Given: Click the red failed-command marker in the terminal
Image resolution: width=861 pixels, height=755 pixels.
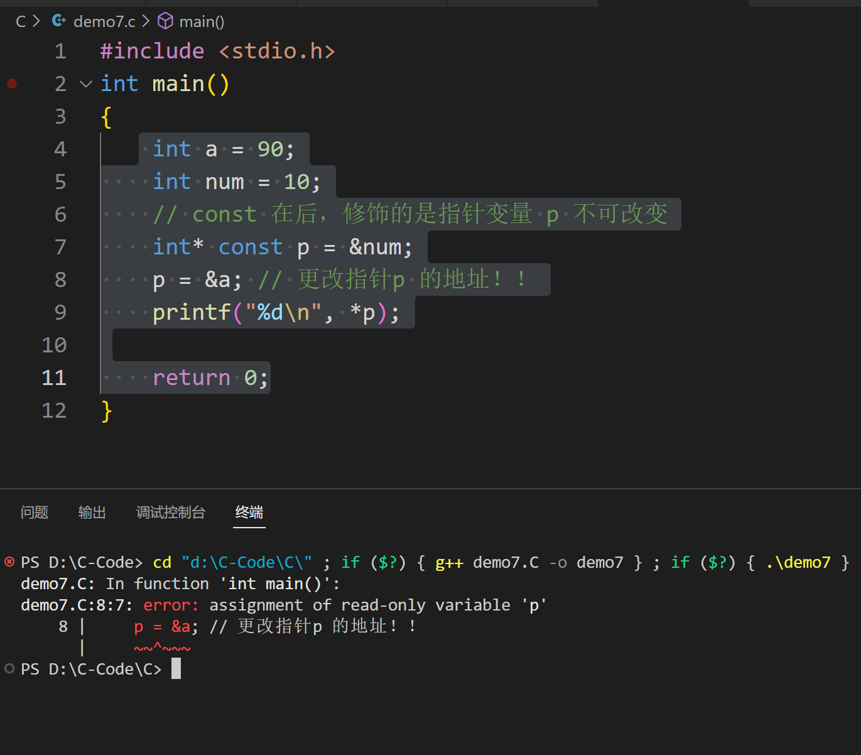Looking at the screenshot, I should coord(9,562).
